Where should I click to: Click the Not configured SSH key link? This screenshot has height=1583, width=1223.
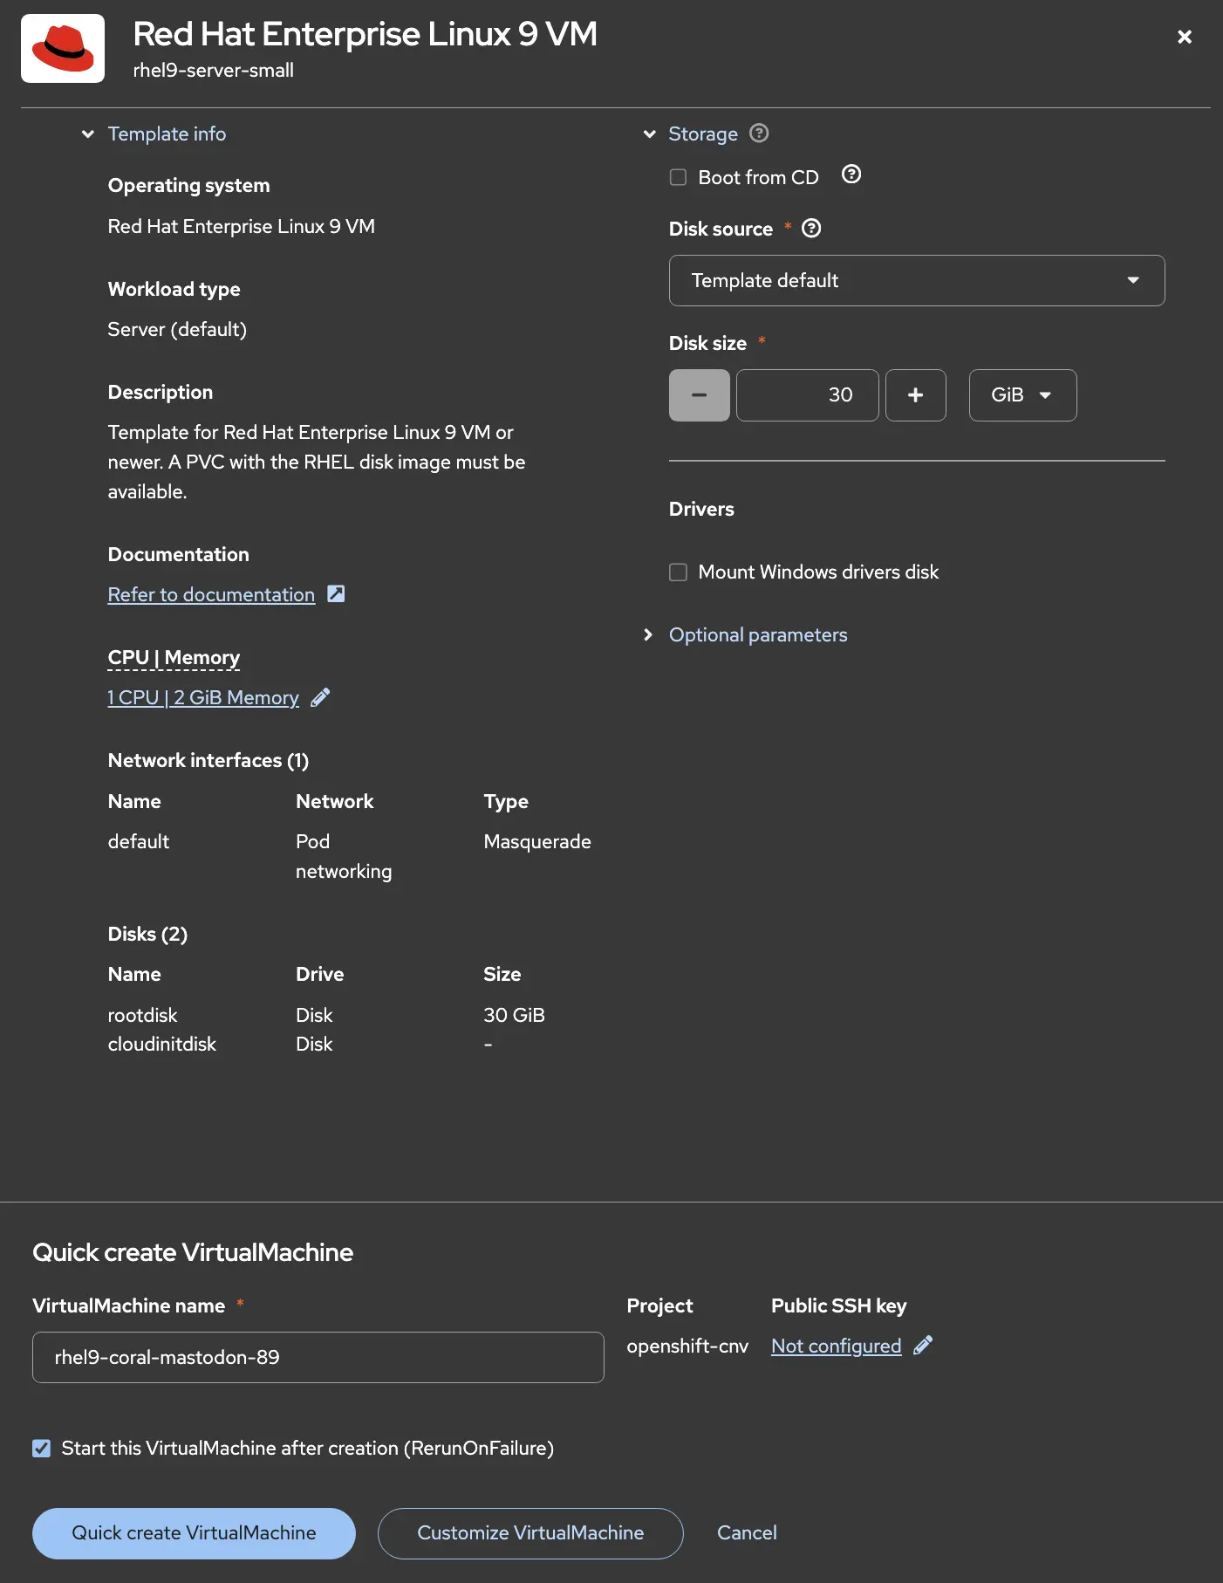click(x=836, y=1346)
